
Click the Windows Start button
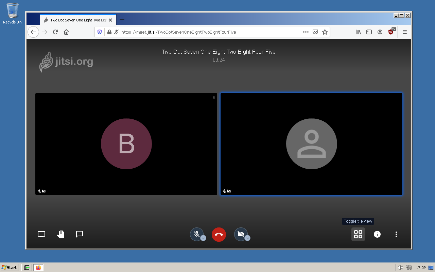pyautogui.click(x=10, y=268)
